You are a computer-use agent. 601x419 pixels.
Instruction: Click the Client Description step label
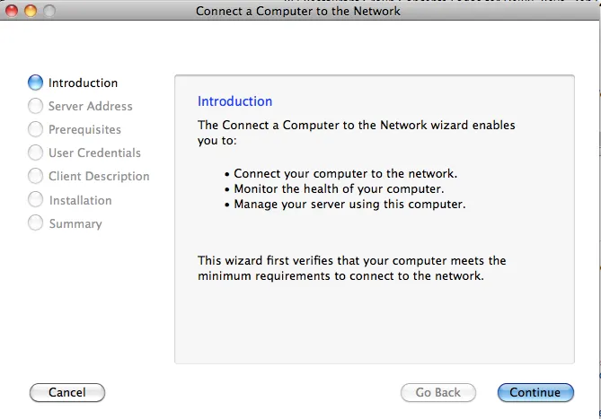tap(99, 177)
